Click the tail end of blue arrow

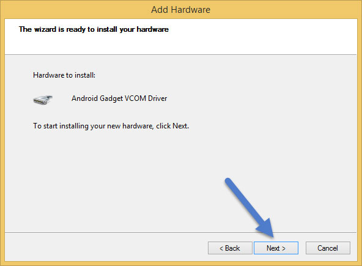click(x=229, y=181)
